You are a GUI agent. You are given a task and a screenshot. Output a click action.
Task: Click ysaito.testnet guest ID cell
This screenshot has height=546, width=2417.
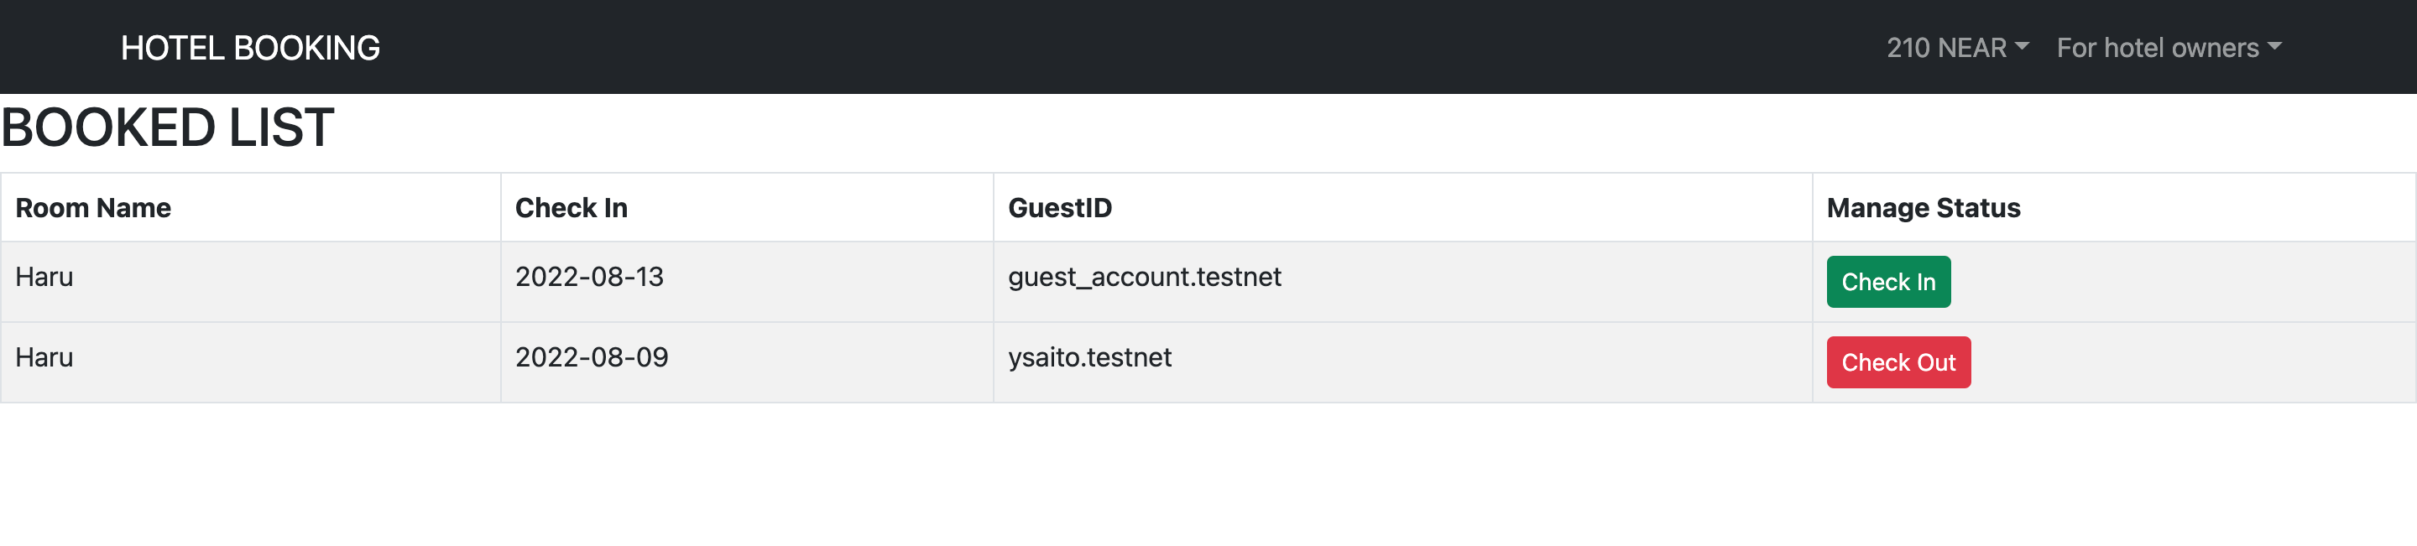pos(1402,362)
